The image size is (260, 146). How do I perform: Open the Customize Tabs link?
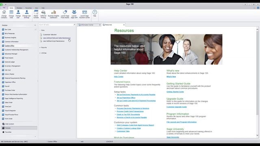click(123, 131)
